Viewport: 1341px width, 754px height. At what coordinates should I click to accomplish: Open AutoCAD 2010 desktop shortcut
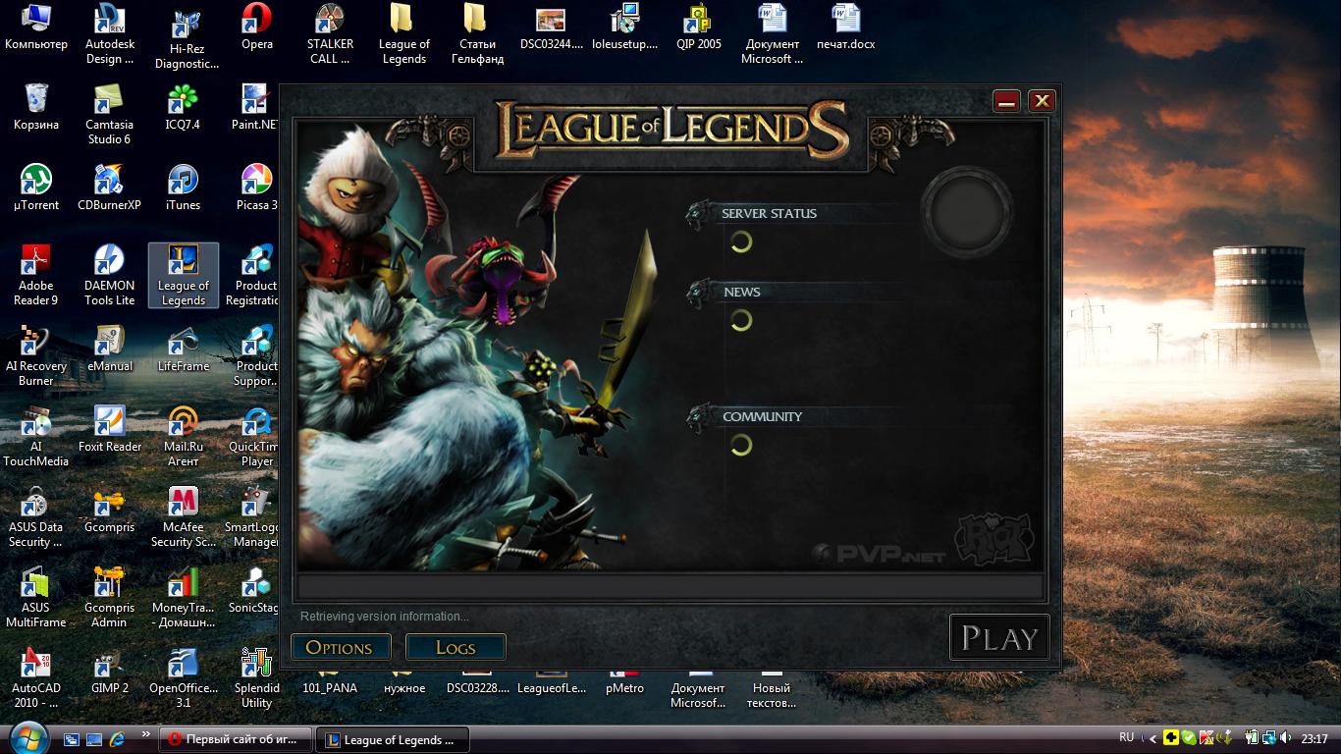(36, 678)
